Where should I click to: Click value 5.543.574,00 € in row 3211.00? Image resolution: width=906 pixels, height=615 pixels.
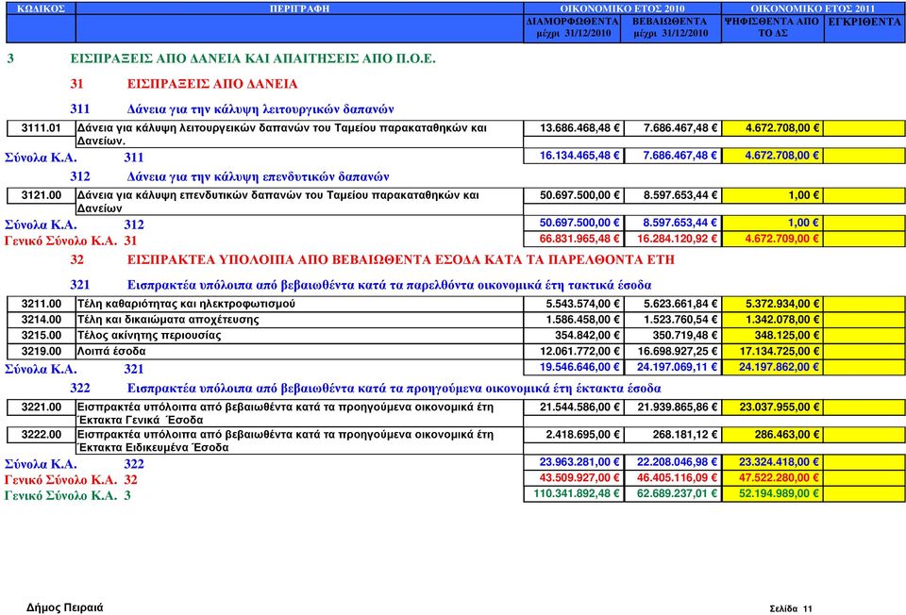574,305
